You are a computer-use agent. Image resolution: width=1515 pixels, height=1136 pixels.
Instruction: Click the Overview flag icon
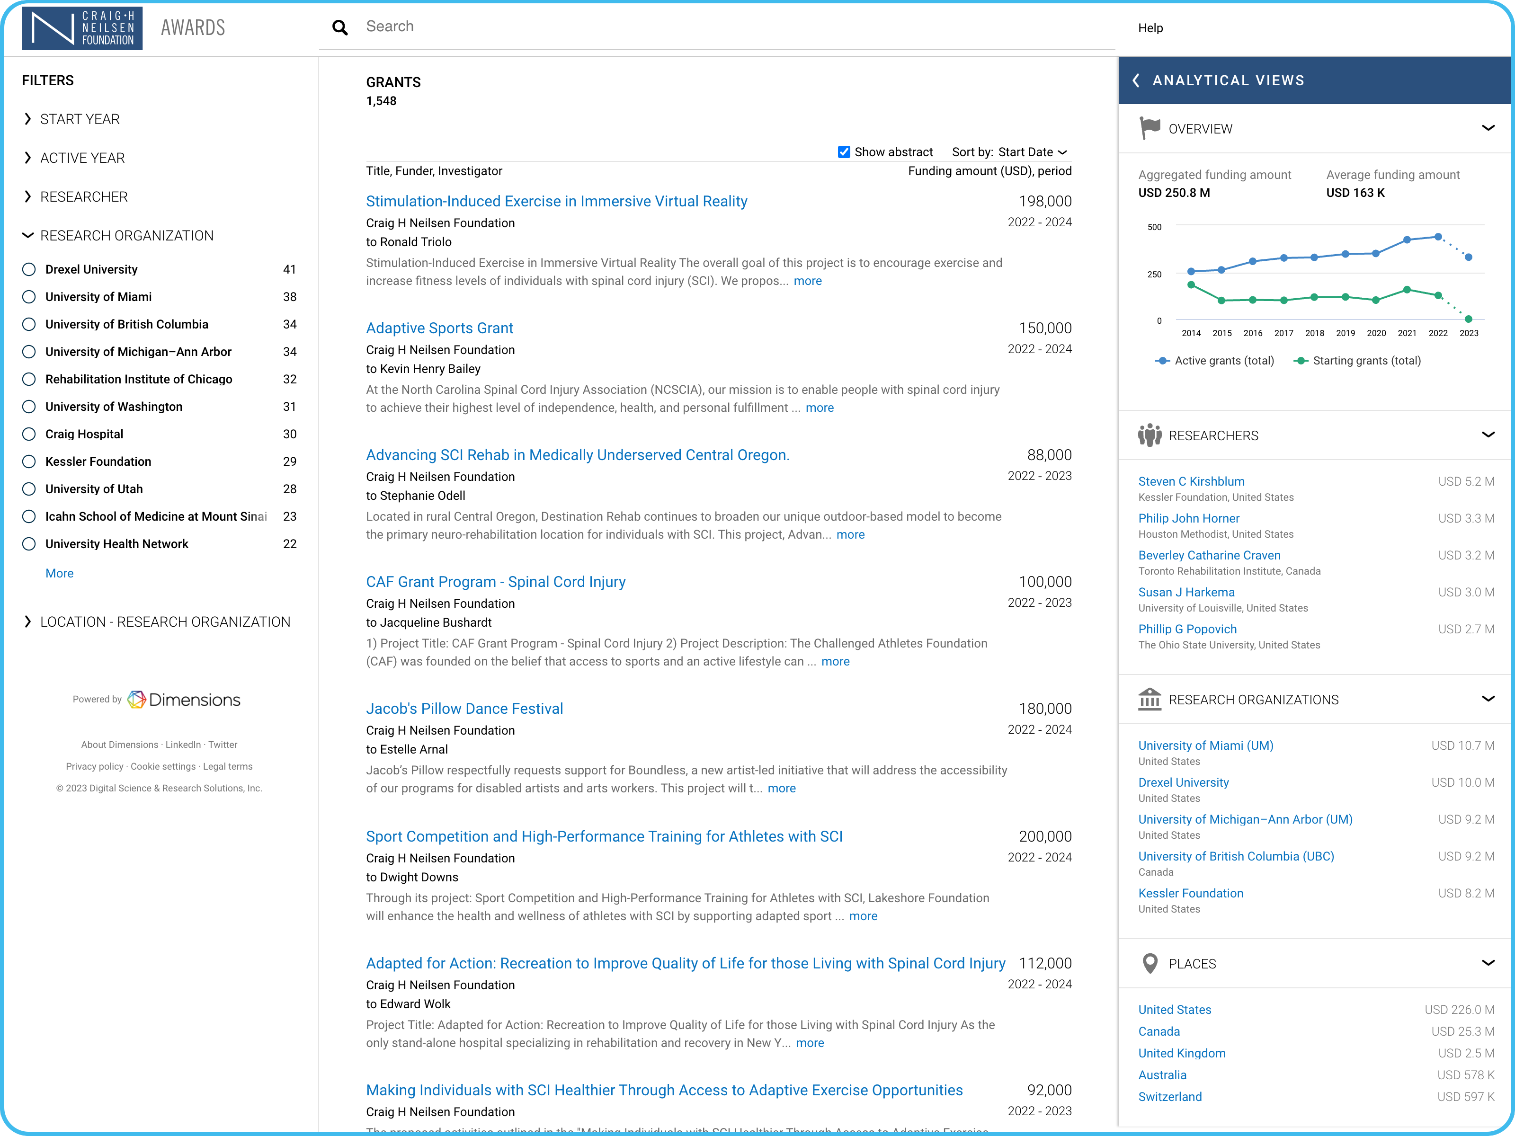(1149, 128)
